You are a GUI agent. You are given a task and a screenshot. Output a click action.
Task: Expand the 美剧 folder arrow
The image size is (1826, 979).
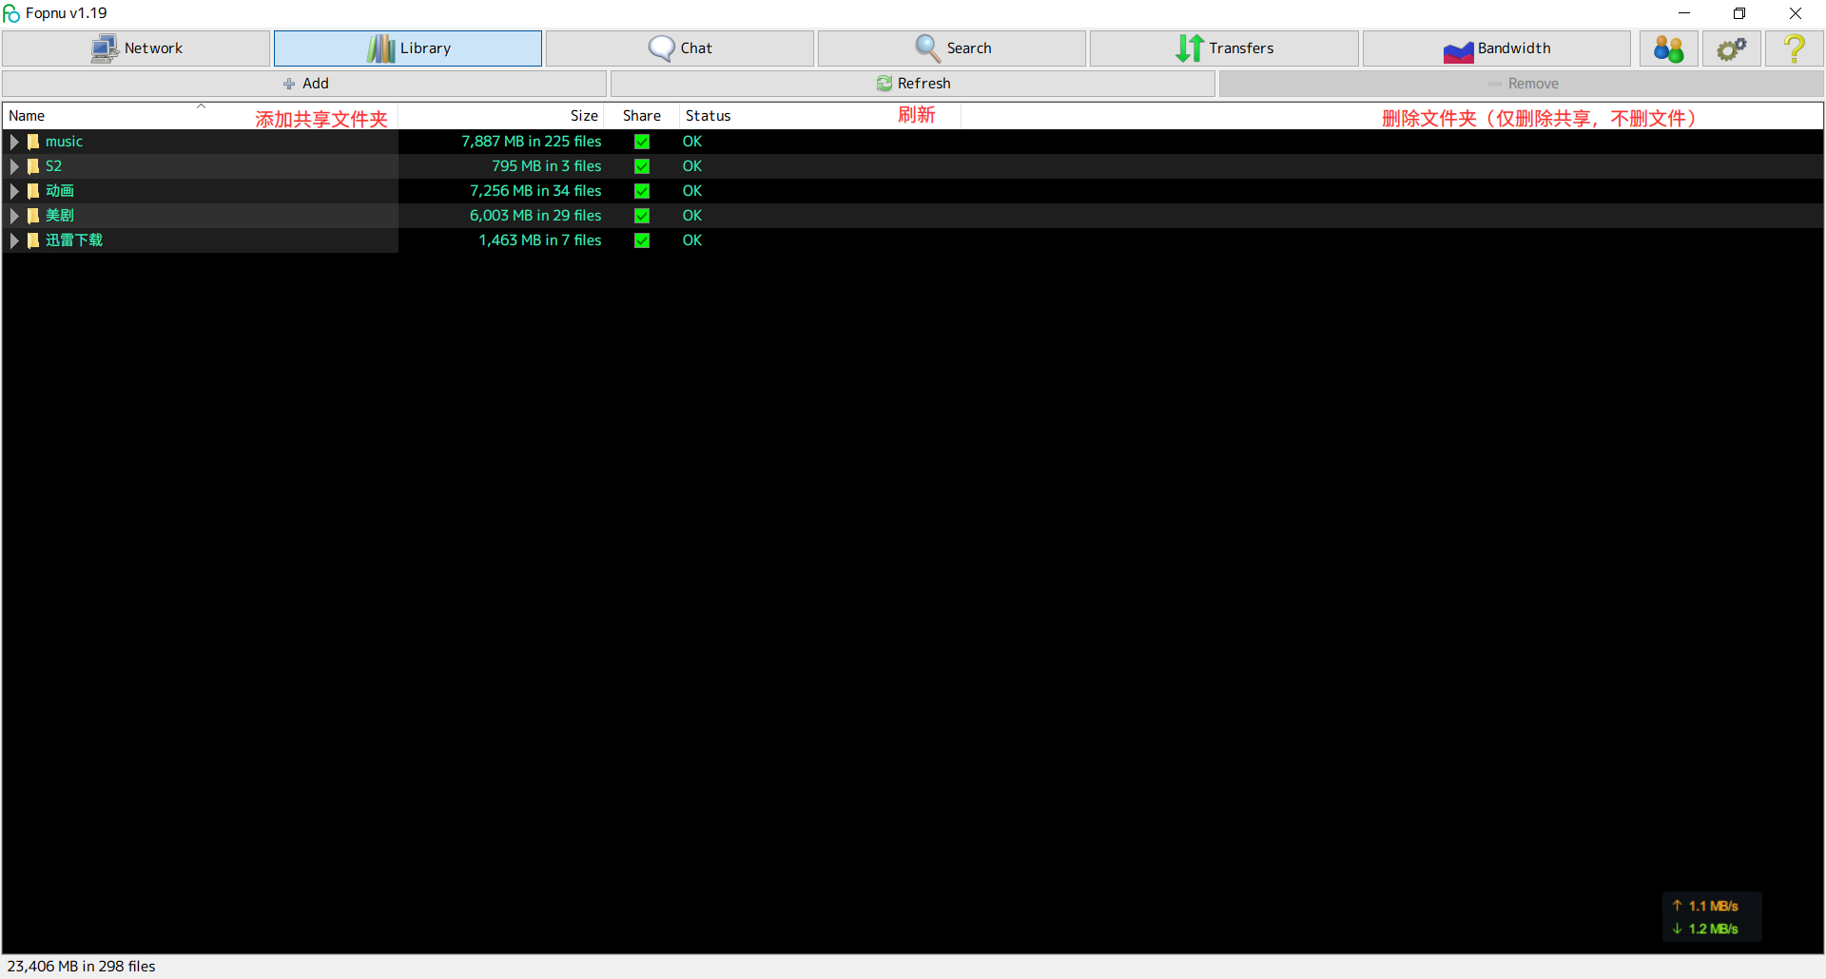14,216
